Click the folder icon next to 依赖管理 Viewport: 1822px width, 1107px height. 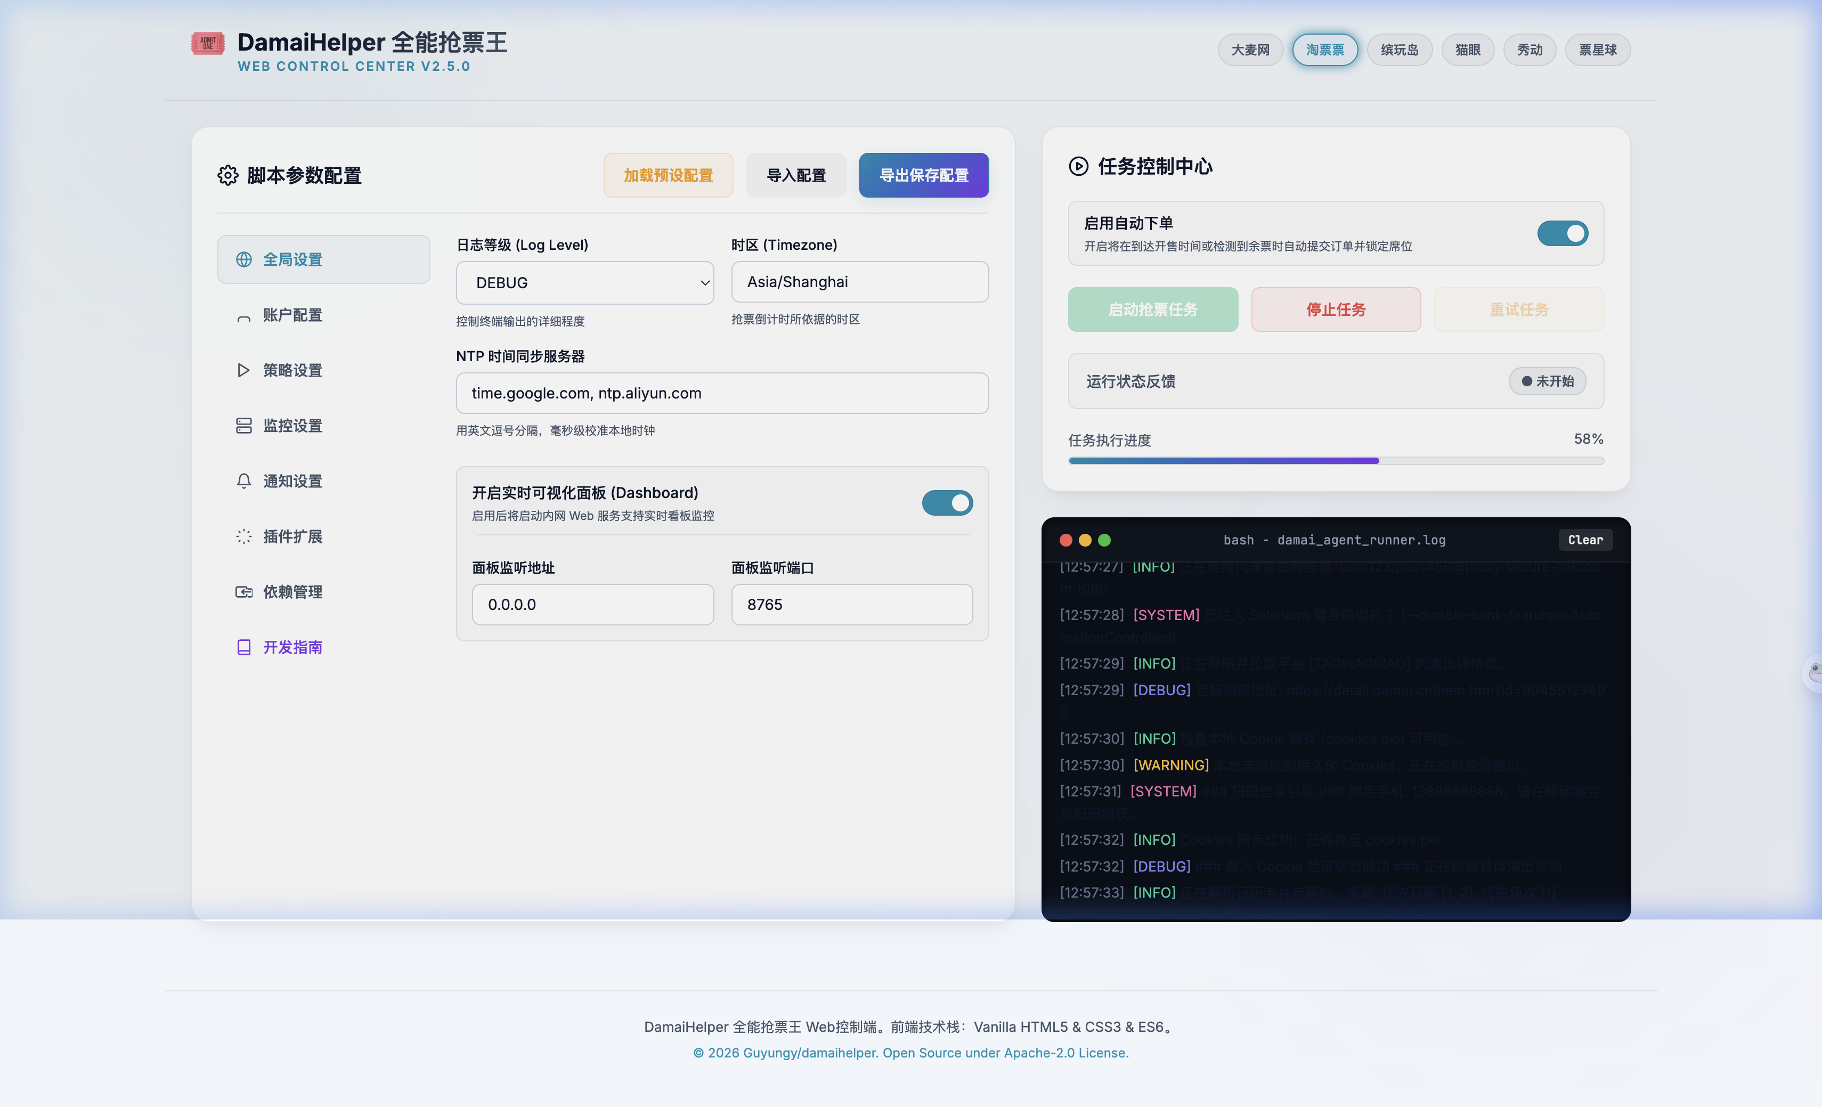pos(244,592)
